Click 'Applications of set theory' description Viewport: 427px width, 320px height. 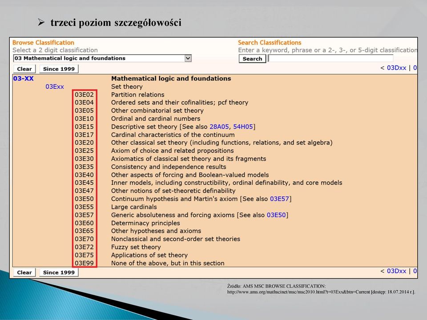coord(149,255)
